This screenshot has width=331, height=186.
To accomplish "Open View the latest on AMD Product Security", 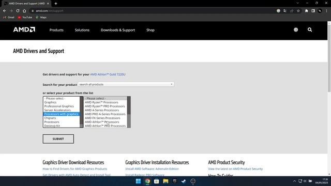I will [235, 169].
